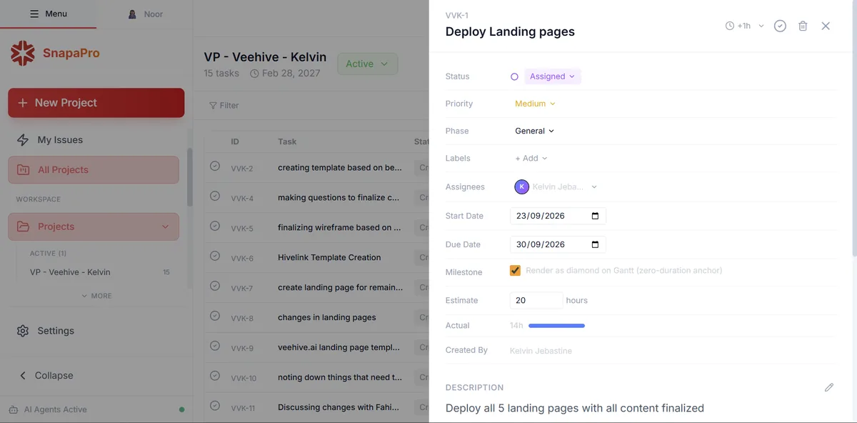Image resolution: width=857 pixels, height=423 pixels.
Task: Click AI Agents Active robot icon
Action: tap(14, 409)
